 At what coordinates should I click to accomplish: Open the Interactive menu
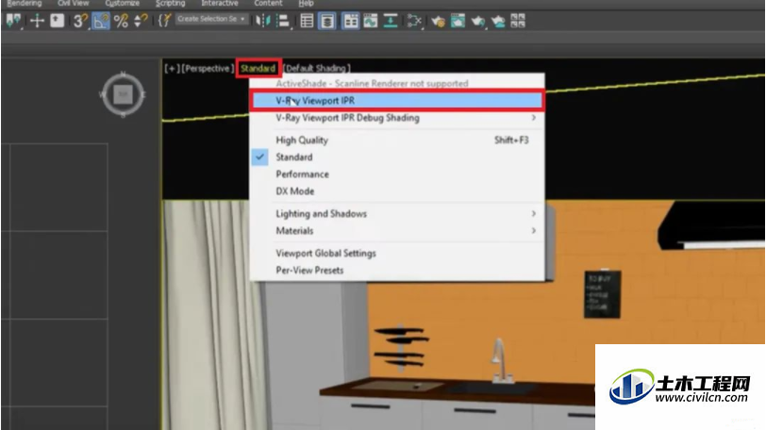pyautogui.click(x=220, y=4)
